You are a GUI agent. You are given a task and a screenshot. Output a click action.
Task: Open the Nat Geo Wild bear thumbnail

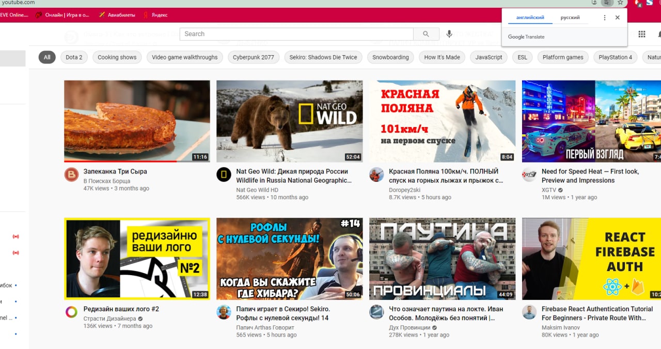pyautogui.click(x=289, y=121)
